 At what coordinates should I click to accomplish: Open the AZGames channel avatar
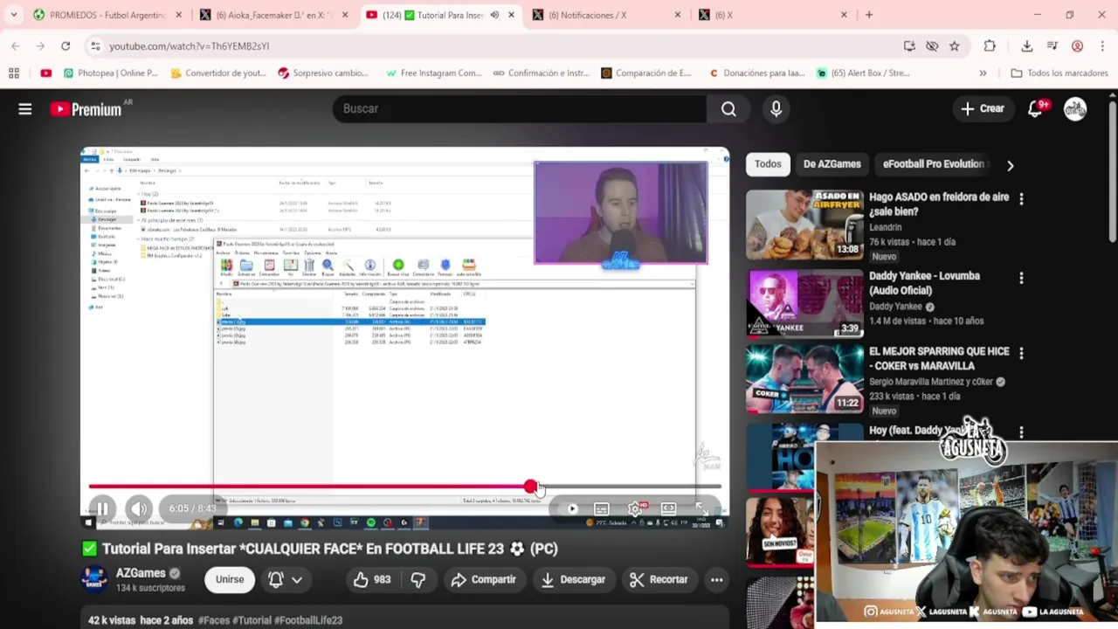[x=94, y=579]
